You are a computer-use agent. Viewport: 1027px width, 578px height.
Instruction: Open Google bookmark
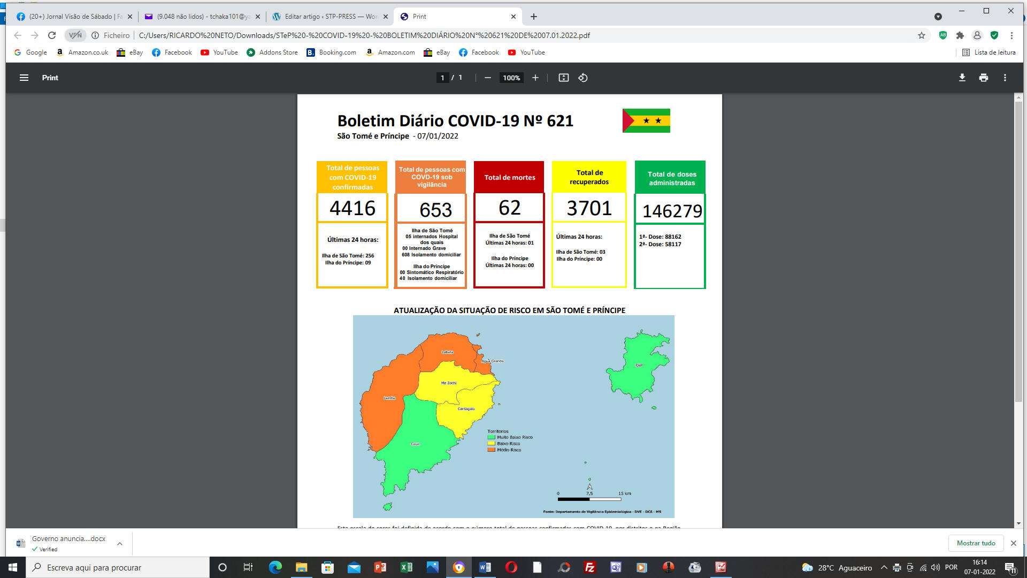click(30, 52)
